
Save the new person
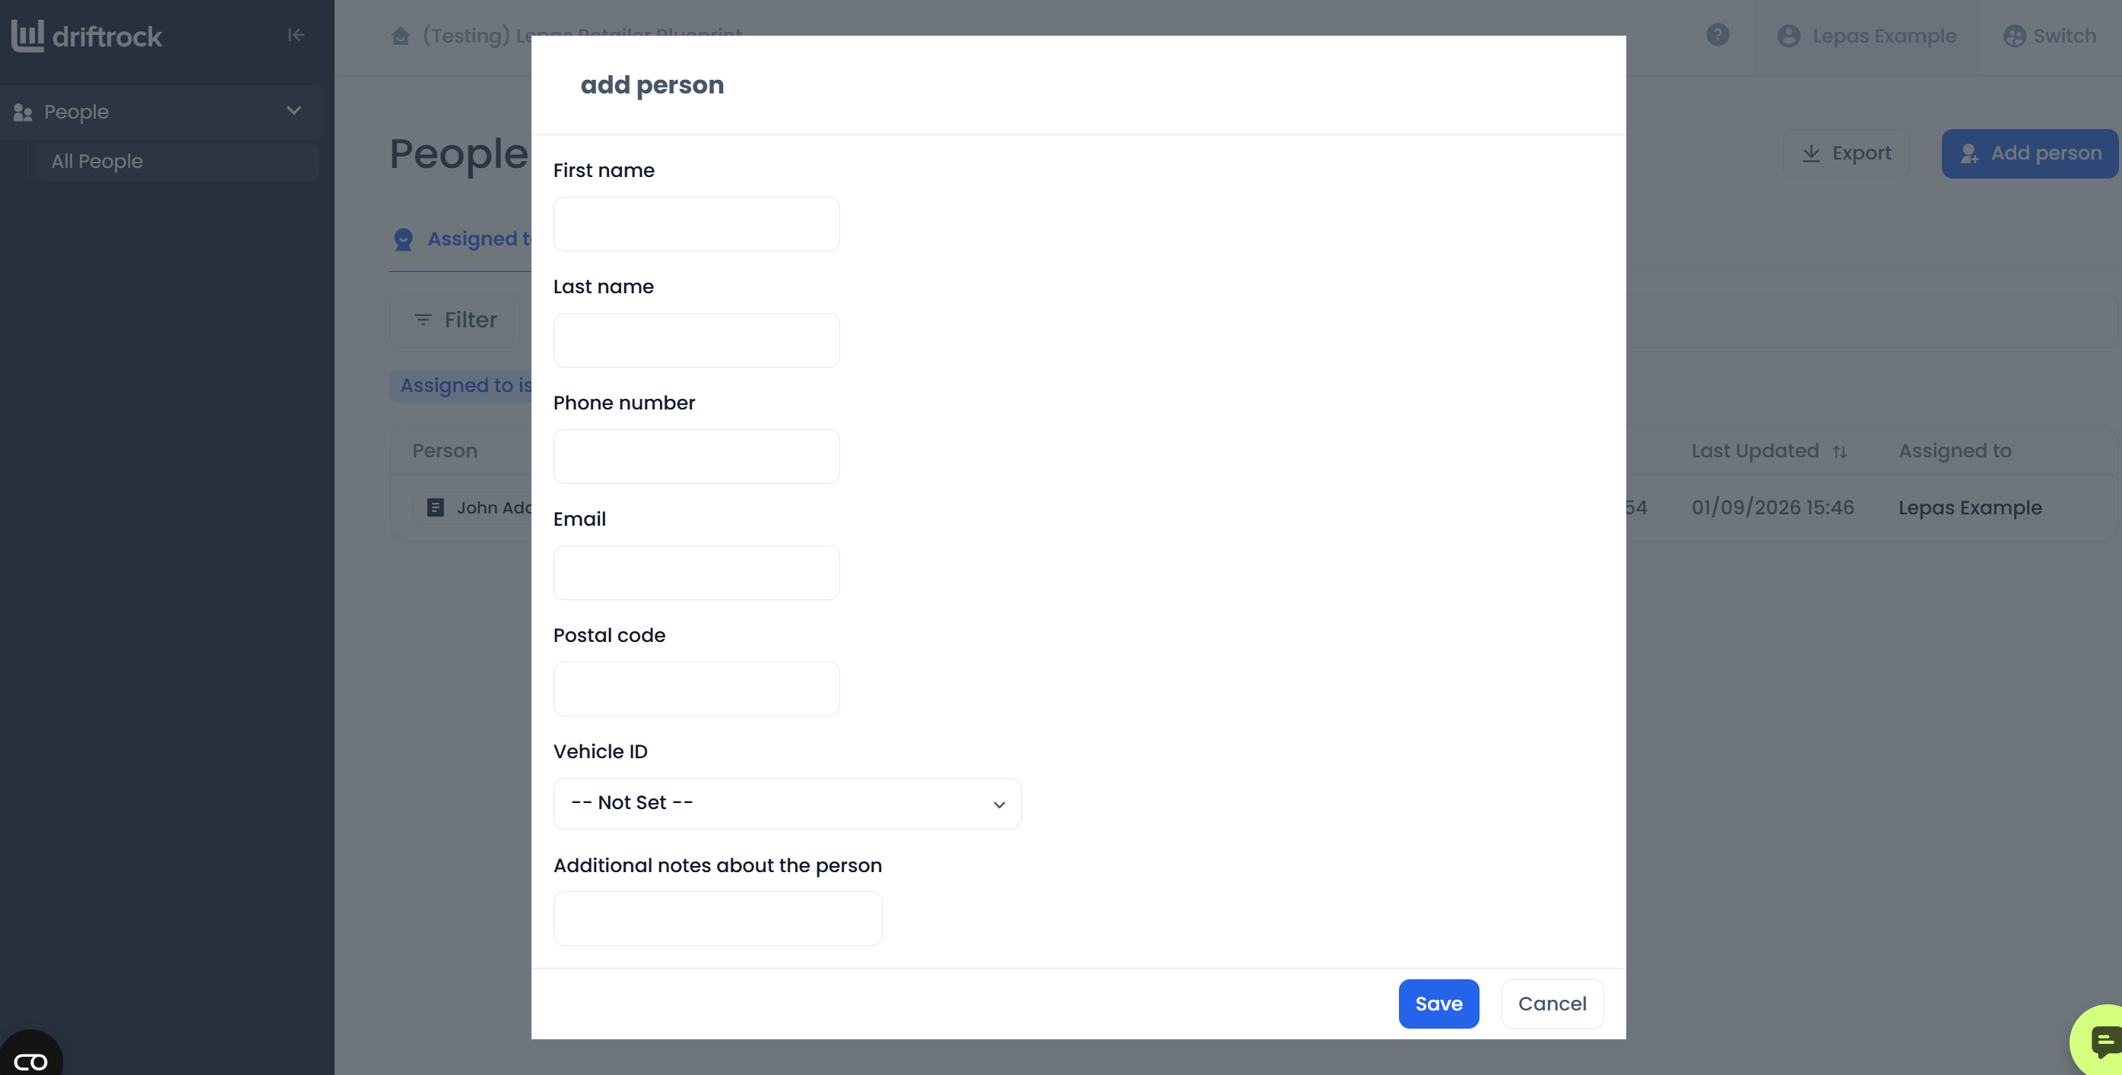[1438, 1004]
